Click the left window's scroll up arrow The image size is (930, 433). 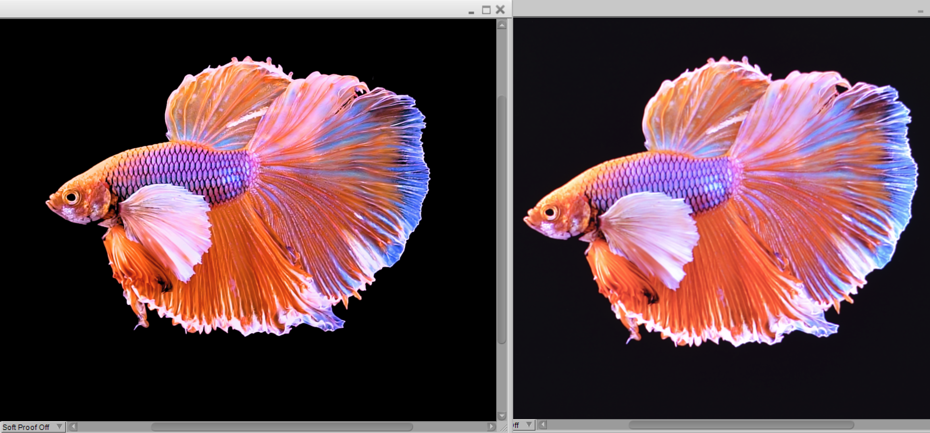click(501, 25)
